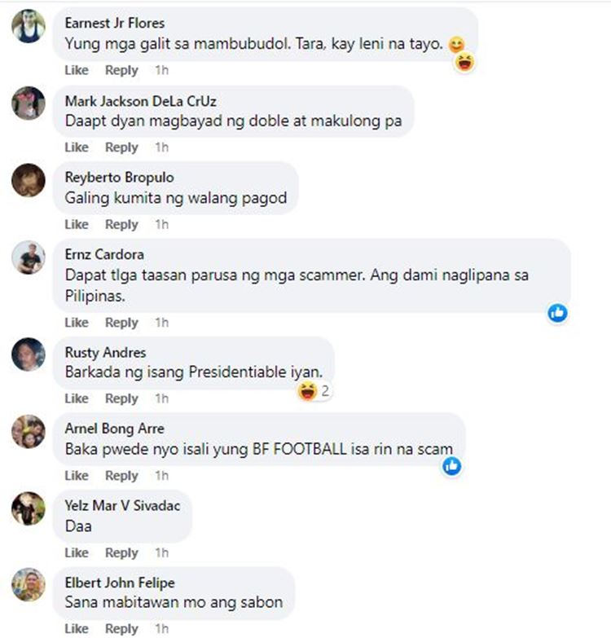Click the 1h timestamp on Earnest Jr Flores' comment

point(161,70)
